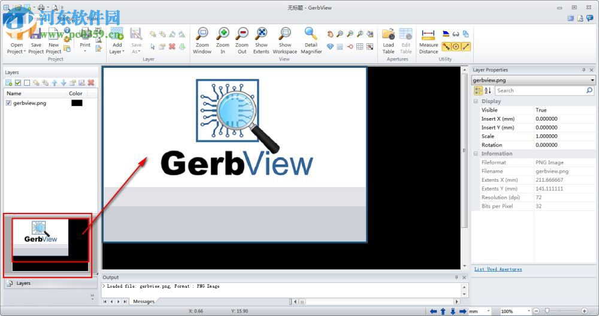Click the print preview icon beside Print
Screen dimensions: 599x316
point(99,39)
